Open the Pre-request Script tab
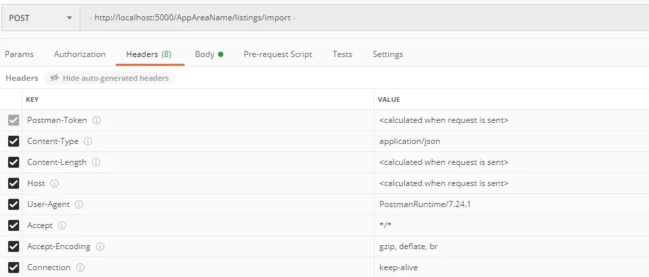 278,54
